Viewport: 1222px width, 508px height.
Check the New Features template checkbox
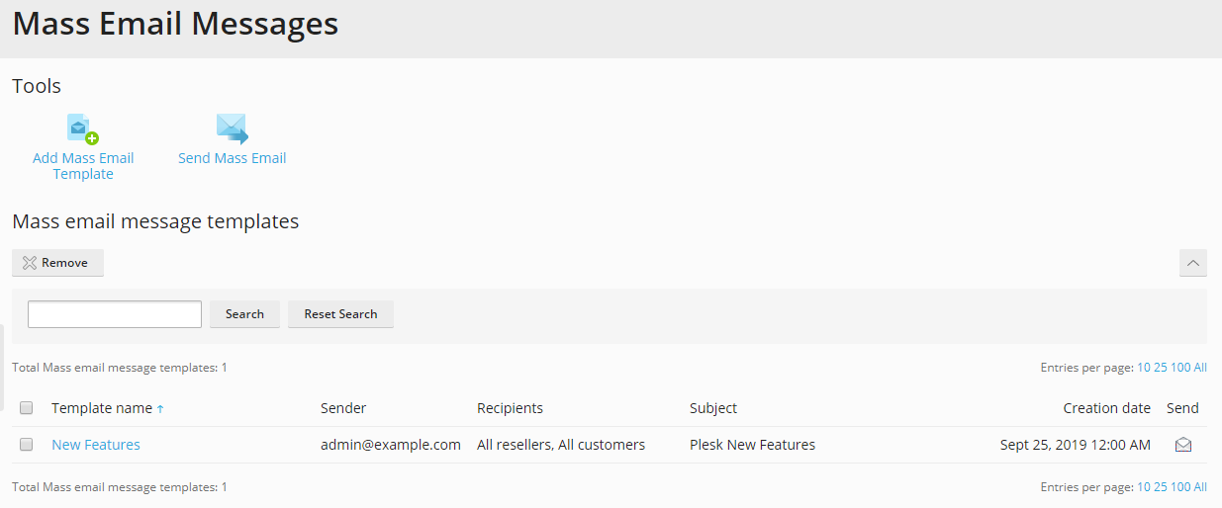click(x=27, y=445)
